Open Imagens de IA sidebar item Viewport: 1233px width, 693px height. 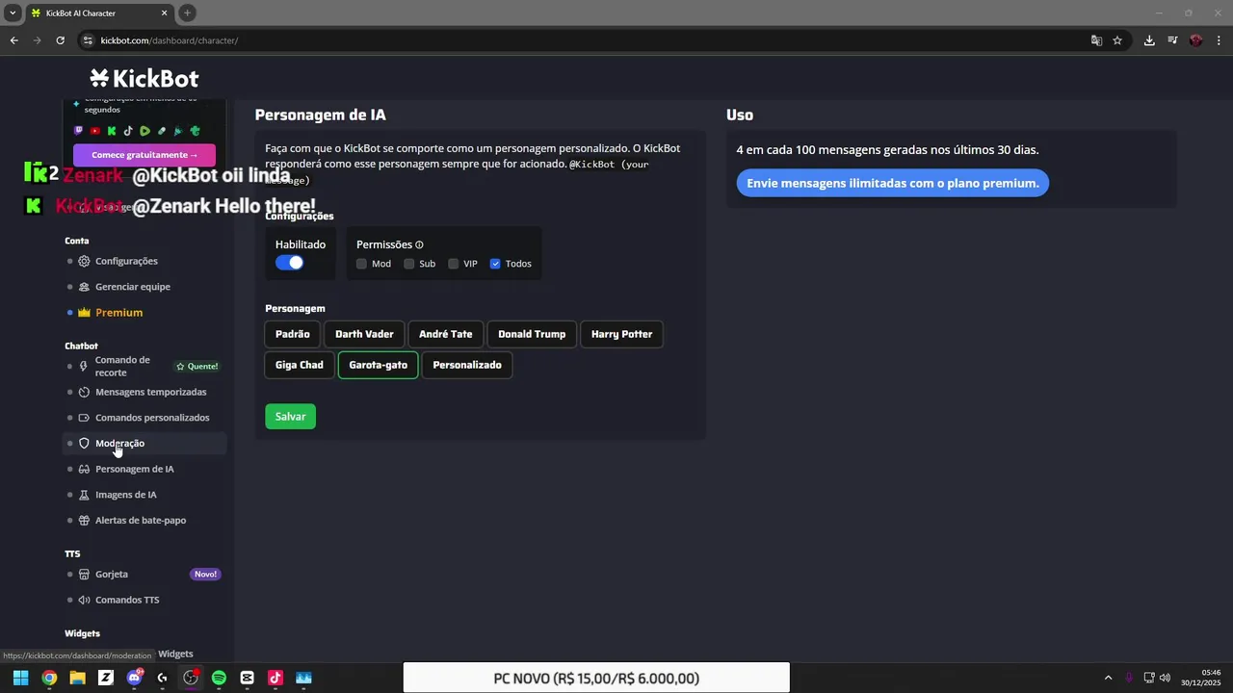tap(125, 495)
